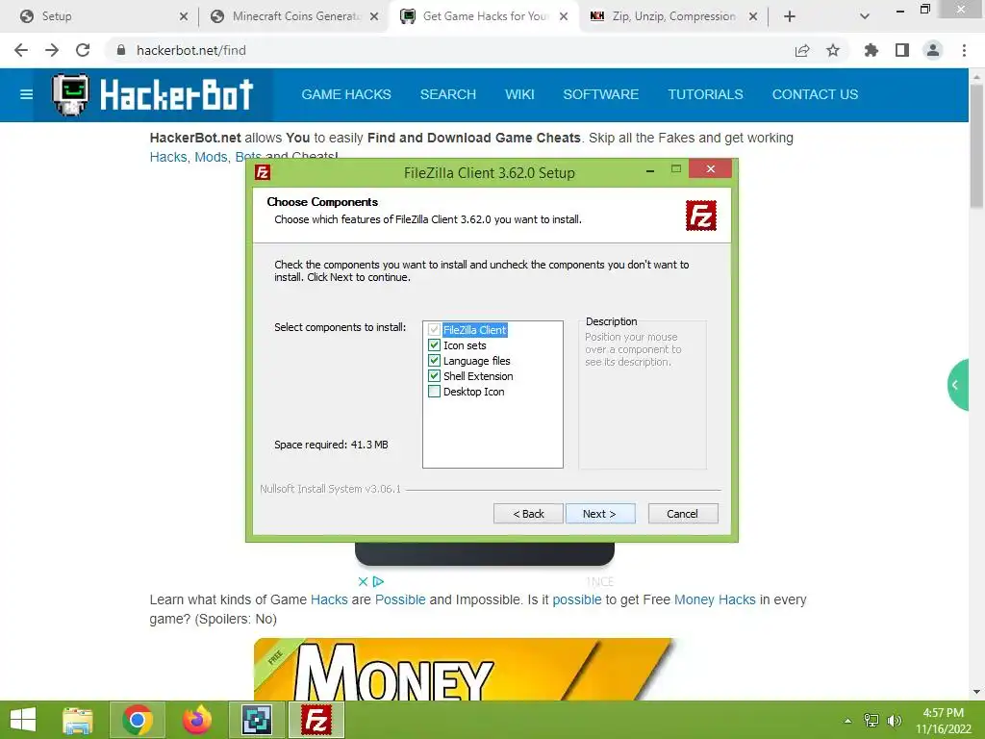Enable Desktop Icon checkbox
Viewport: 985px width, 739px height.
[x=434, y=392]
